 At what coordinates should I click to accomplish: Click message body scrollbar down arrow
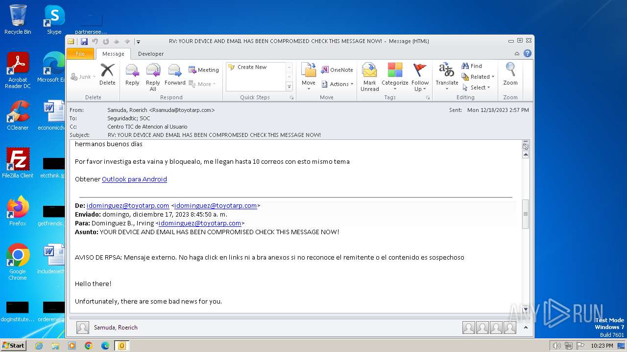[x=526, y=309]
